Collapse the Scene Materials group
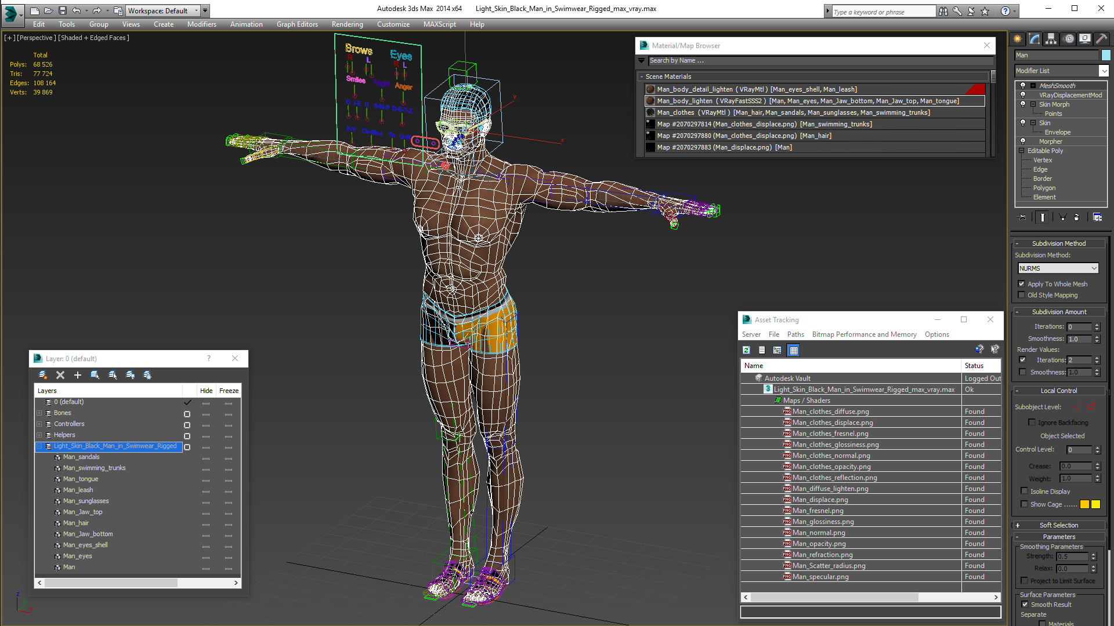This screenshot has height=626, width=1114. 641,77
